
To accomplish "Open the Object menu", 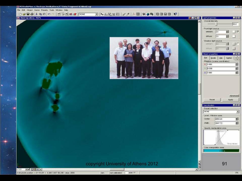I will coord(30,10).
